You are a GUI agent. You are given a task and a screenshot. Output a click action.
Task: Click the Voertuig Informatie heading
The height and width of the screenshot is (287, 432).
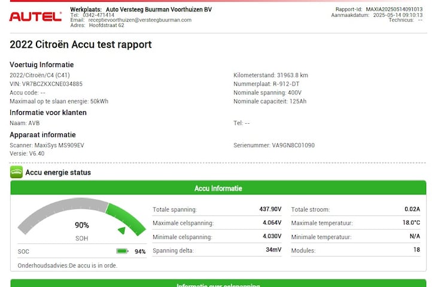(42, 65)
